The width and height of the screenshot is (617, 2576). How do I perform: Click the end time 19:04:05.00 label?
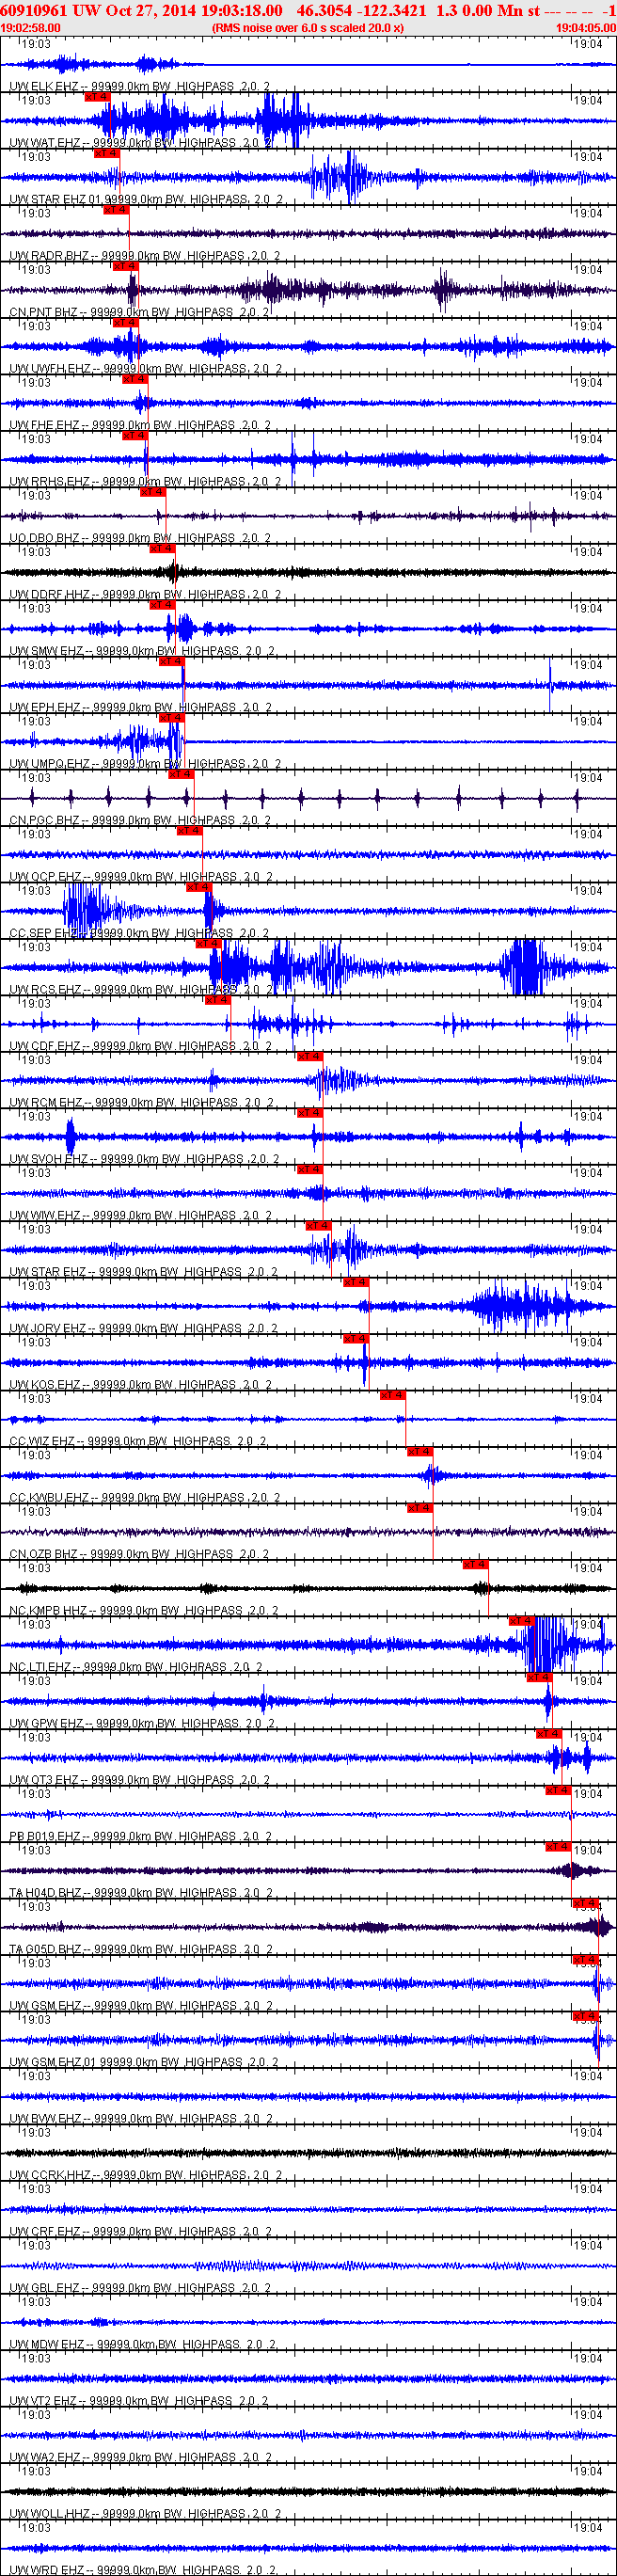point(586,28)
